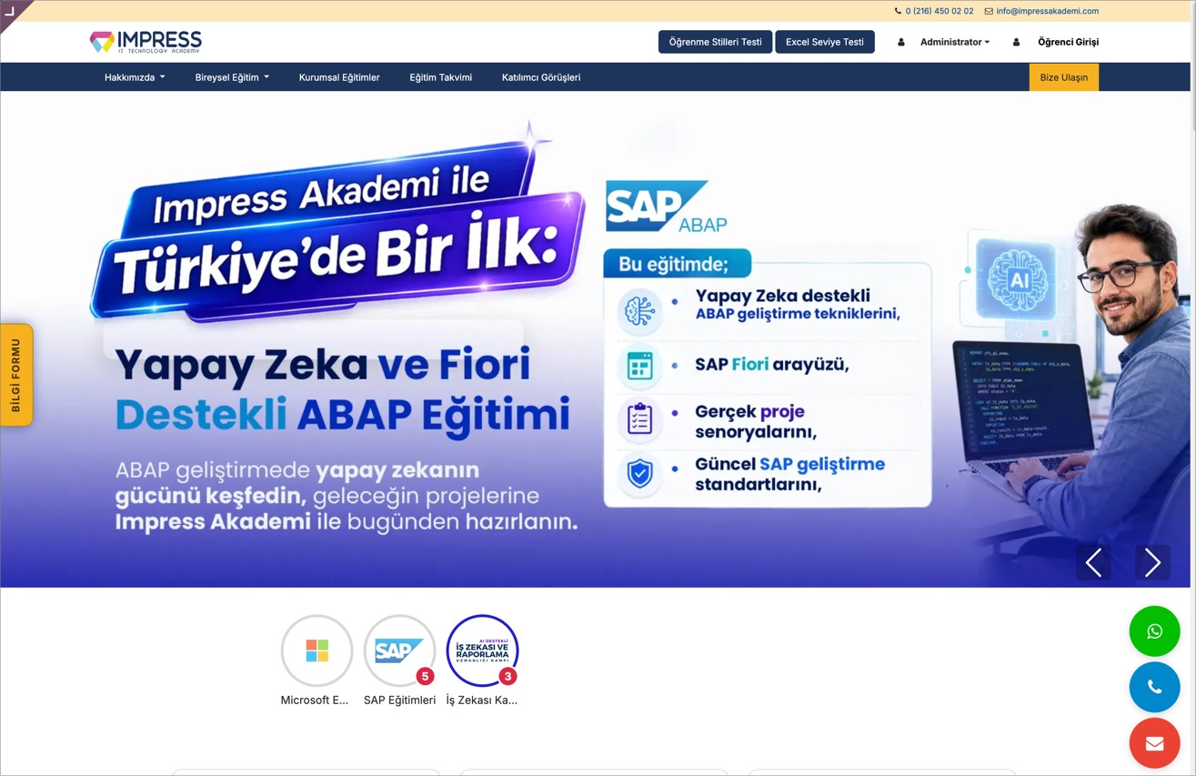This screenshot has height=776, width=1196.
Task: Advance the slider with the right arrow
Action: (1152, 562)
